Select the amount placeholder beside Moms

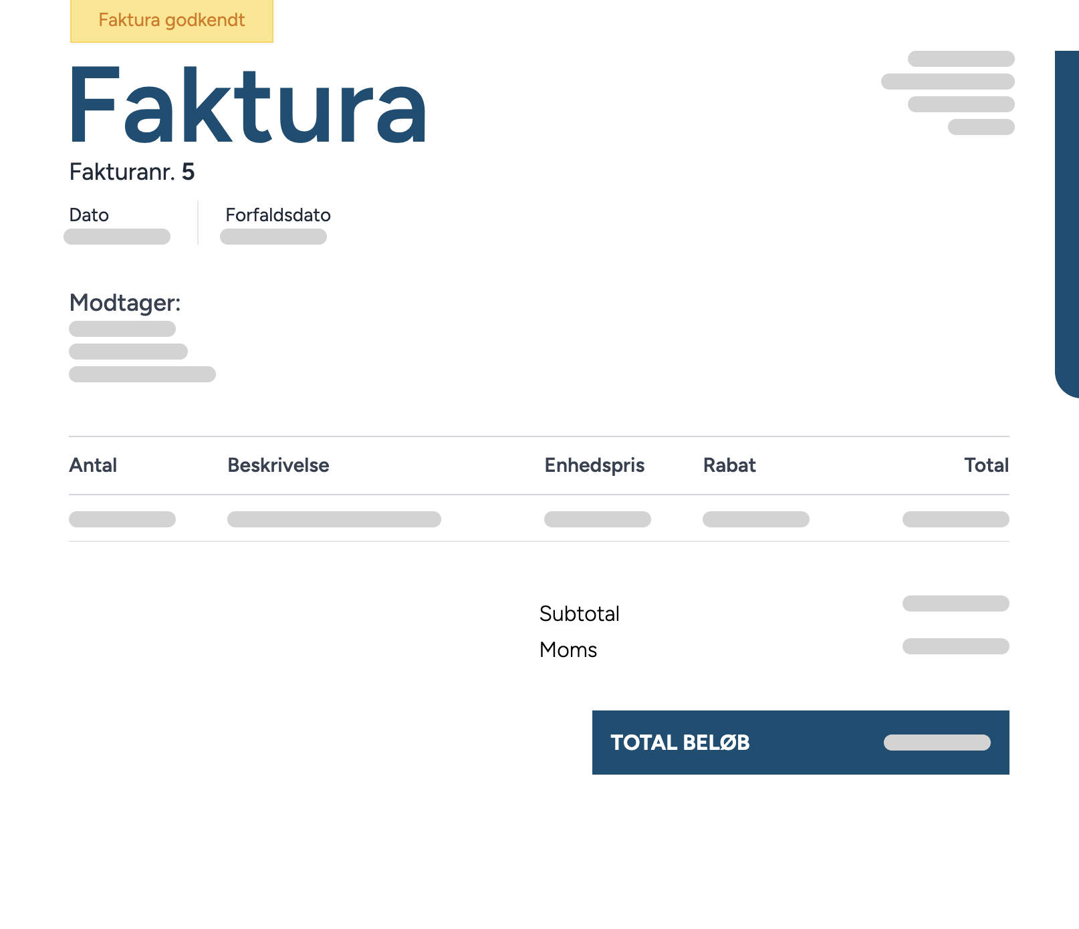click(x=955, y=646)
